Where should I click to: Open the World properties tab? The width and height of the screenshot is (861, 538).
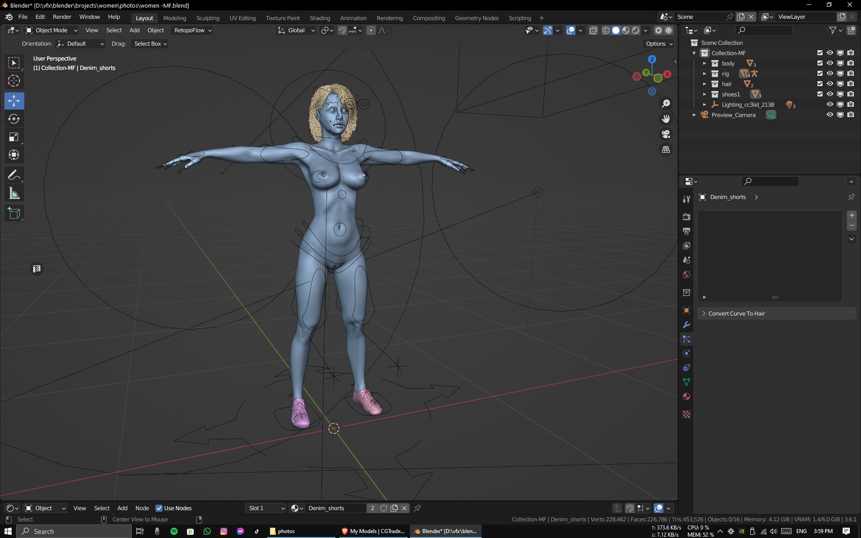(x=686, y=274)
